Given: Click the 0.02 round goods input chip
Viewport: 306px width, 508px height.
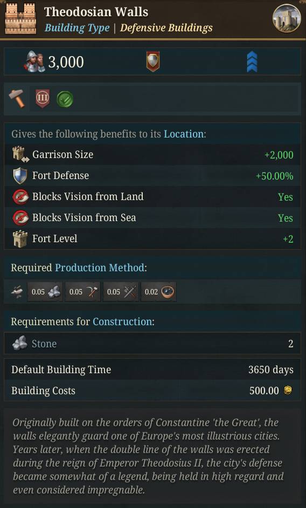Looking at the screenshot, I should (159, 292).
